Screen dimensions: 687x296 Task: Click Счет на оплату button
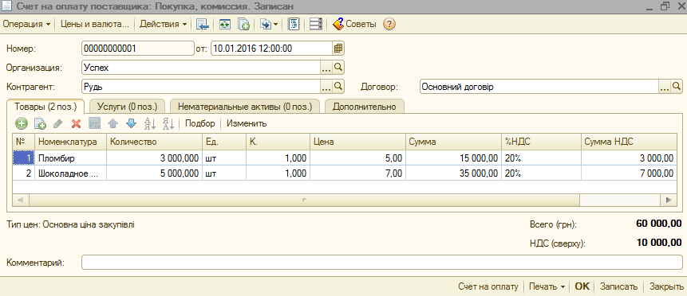click(488, 286)
